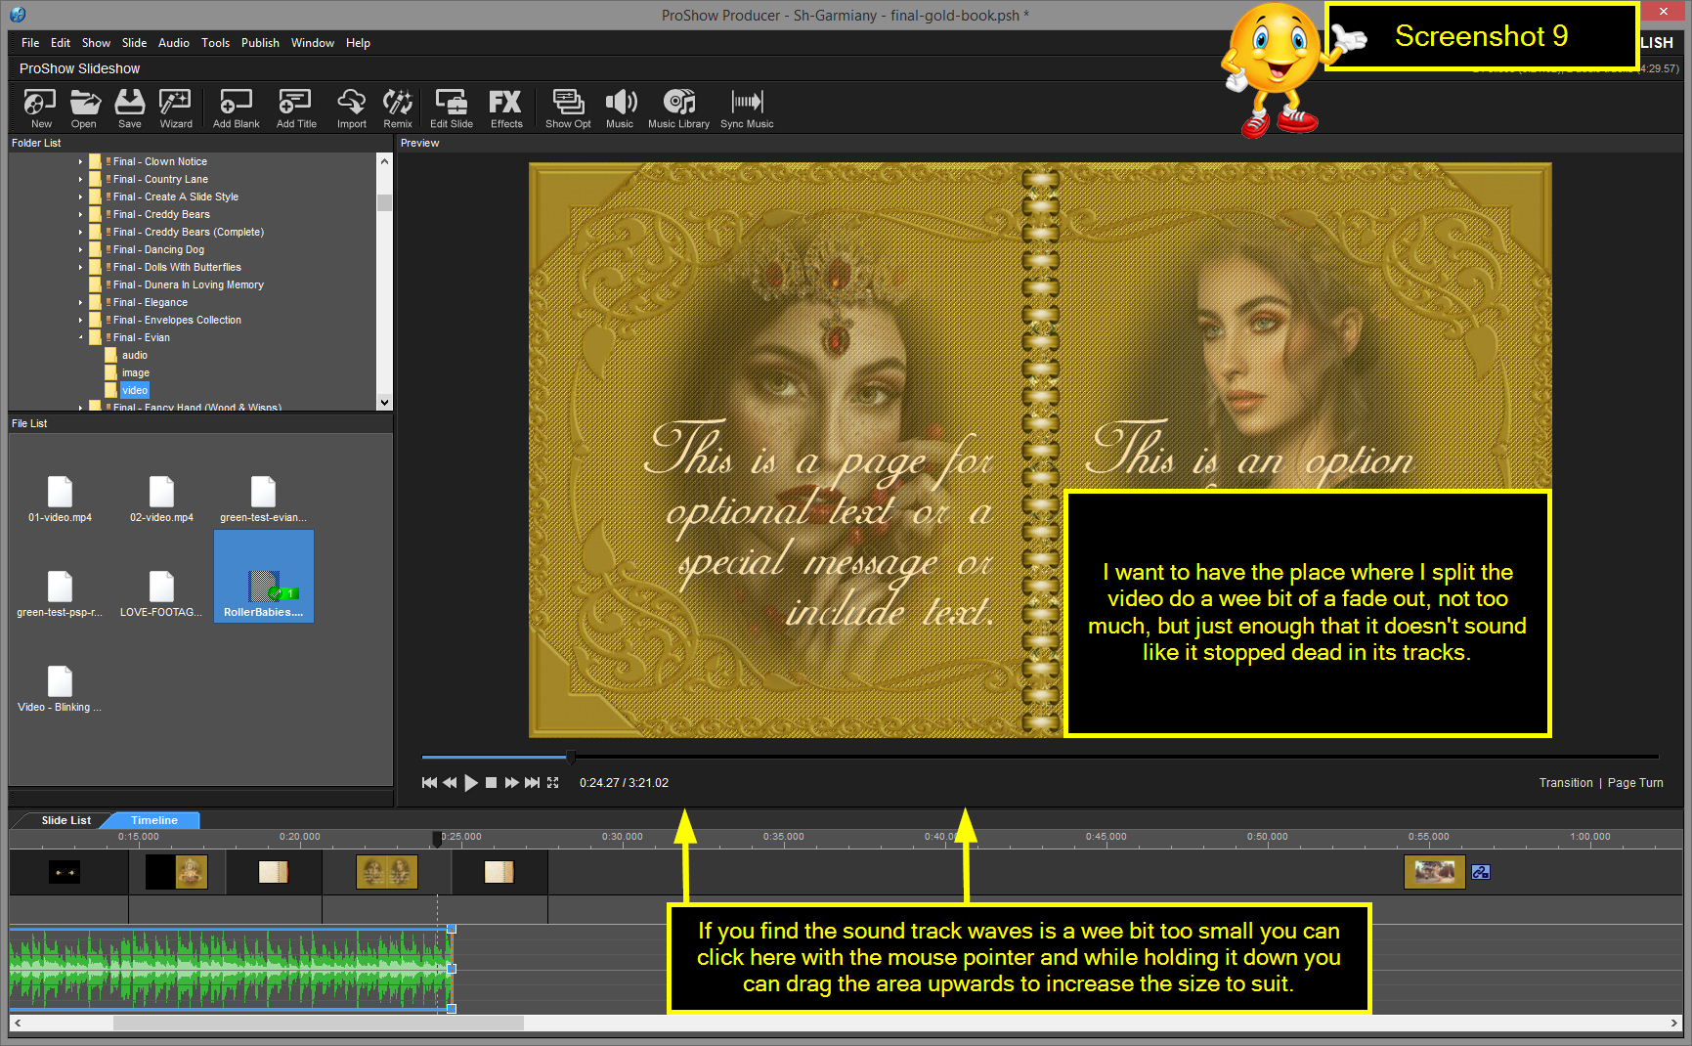Click the Folder List scroll up arrow
This screenshot has width=1692, height=1046.
pos(384,161)
